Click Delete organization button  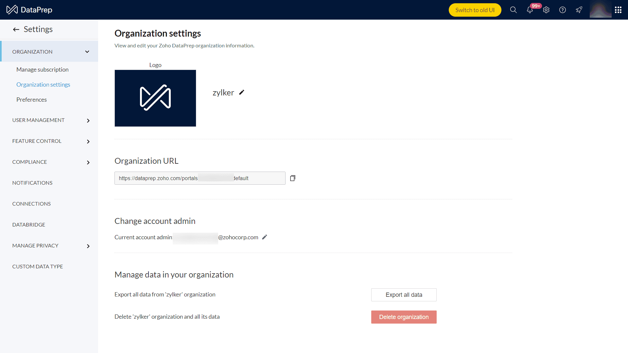404,317
